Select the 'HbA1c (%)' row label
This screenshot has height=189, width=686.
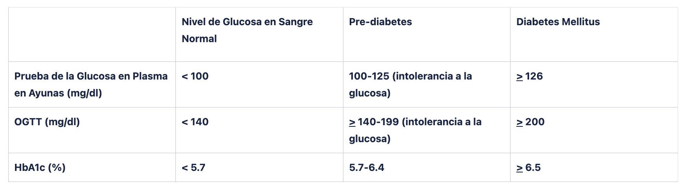[x=40, y=168]
